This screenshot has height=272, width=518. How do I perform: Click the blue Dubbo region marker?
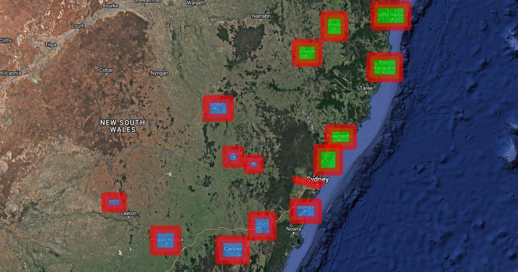pos(218,108)
